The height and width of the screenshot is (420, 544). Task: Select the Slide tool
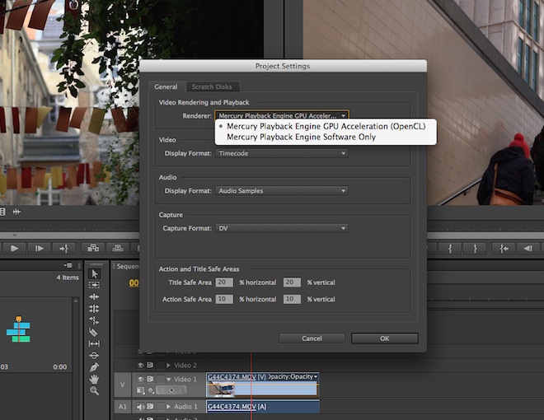(x=94, y=355)
